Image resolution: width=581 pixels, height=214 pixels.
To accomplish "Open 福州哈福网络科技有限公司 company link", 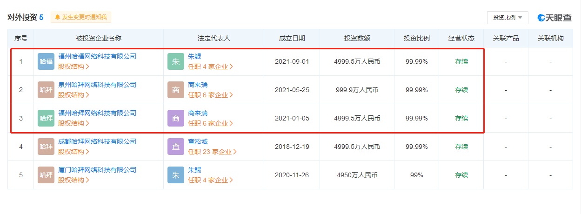I will pos(97,56).
